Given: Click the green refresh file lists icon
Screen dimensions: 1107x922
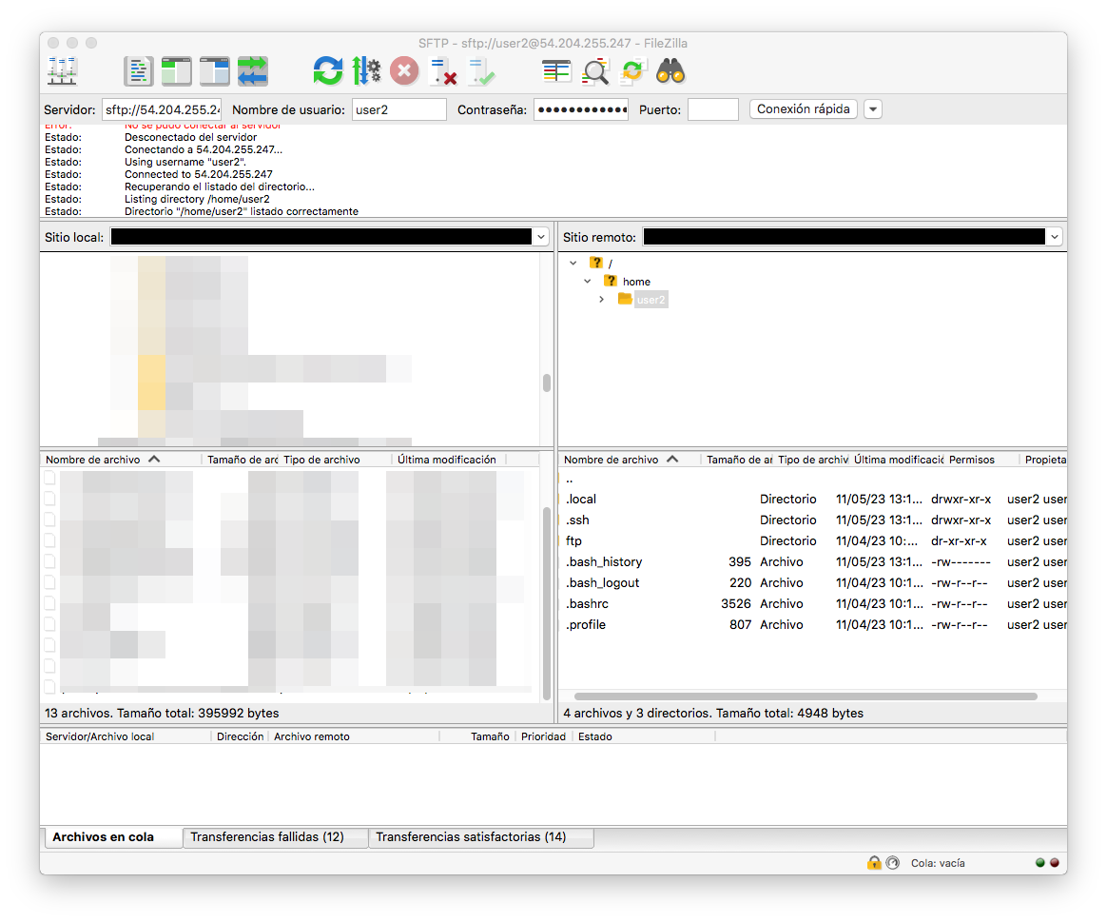Looking at the screenshot, I should tap(328, 71).
